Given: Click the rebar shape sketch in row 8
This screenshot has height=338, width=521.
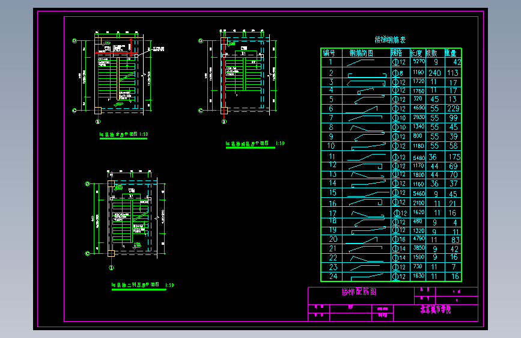Looking at the screenshot, I should (367, 128).
